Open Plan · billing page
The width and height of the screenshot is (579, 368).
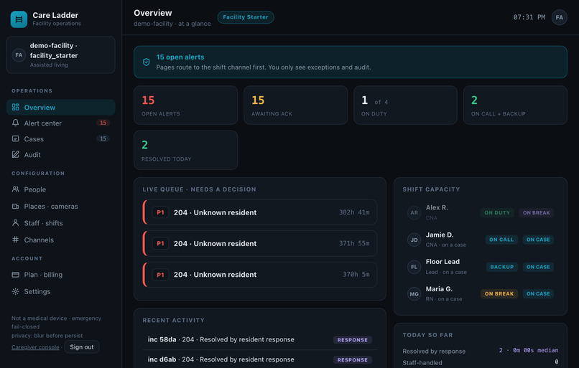click(x=61, y=275)
